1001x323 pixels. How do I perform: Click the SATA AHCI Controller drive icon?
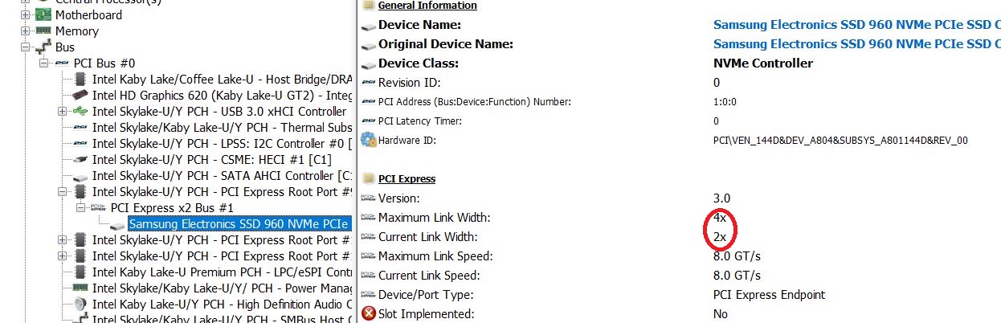tap(80, 176)
